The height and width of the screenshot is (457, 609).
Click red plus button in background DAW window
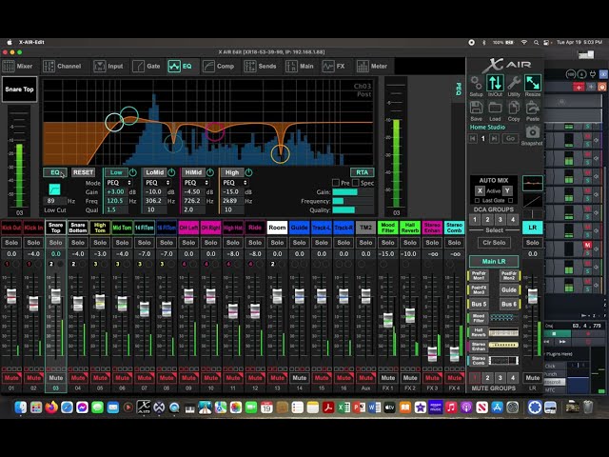(x=579, y=87)
